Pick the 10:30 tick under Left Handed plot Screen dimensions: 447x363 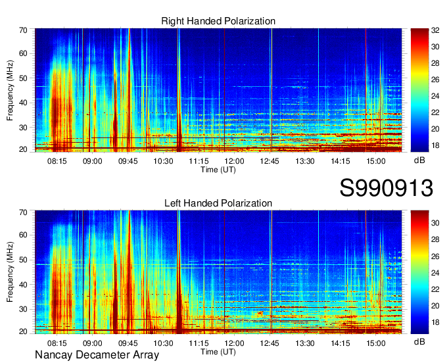[163, 343]
